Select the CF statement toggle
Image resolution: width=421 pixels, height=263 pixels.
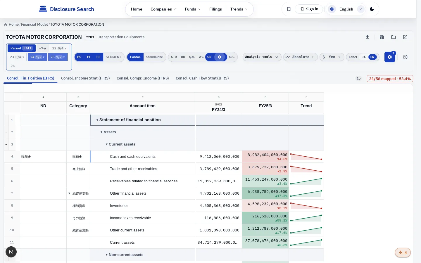click(x=99, y=57)
